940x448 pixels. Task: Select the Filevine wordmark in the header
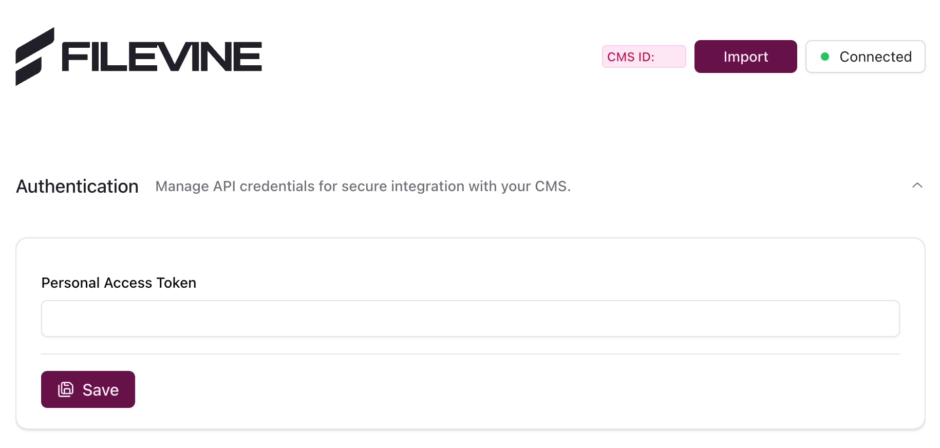click(159, 57)
